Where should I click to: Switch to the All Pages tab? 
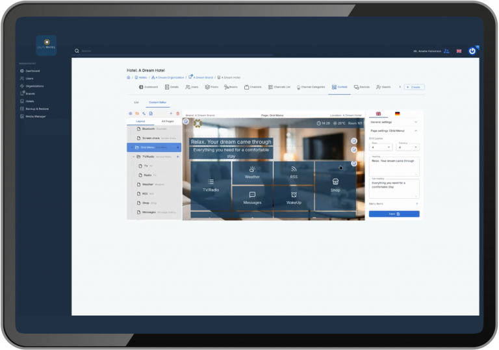pyautogui.click(x=168, y=121)
